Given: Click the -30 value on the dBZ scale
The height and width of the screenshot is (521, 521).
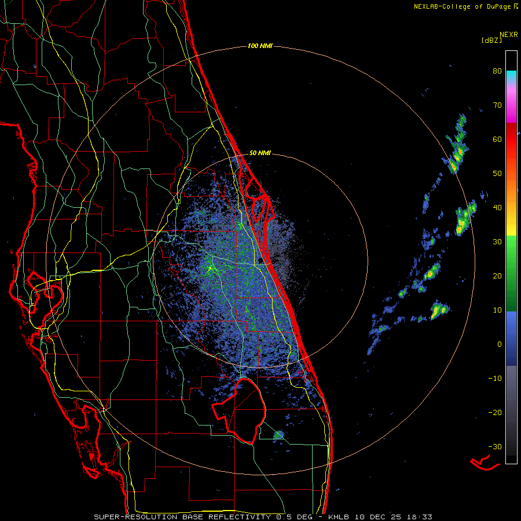Looking at the screenshot, I should 495,446.
